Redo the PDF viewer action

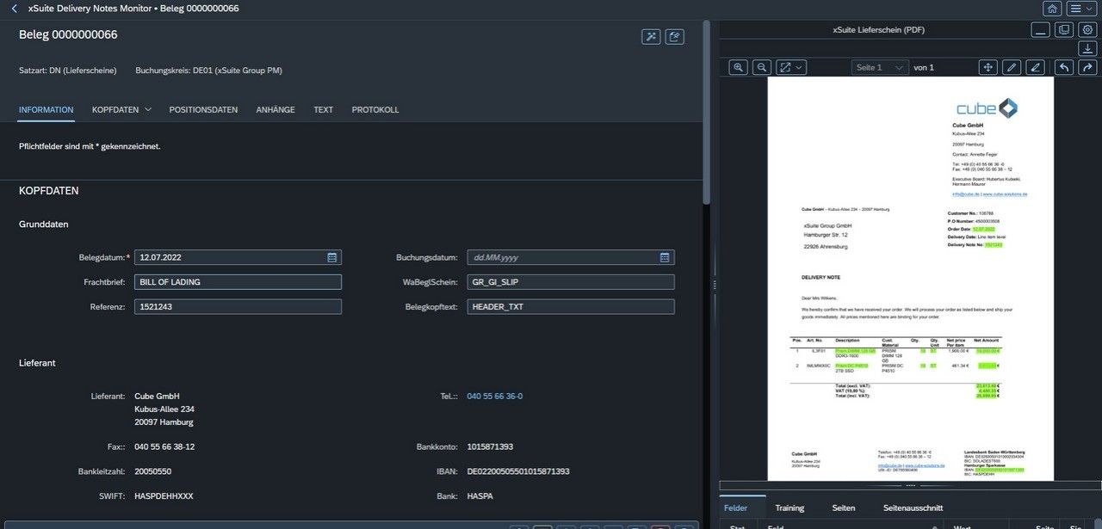click(x=1087, y=67)
